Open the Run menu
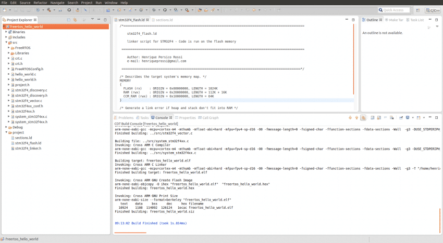Image resolution: width=443 pixels, height=243 pixels. [x=99, y=3]
